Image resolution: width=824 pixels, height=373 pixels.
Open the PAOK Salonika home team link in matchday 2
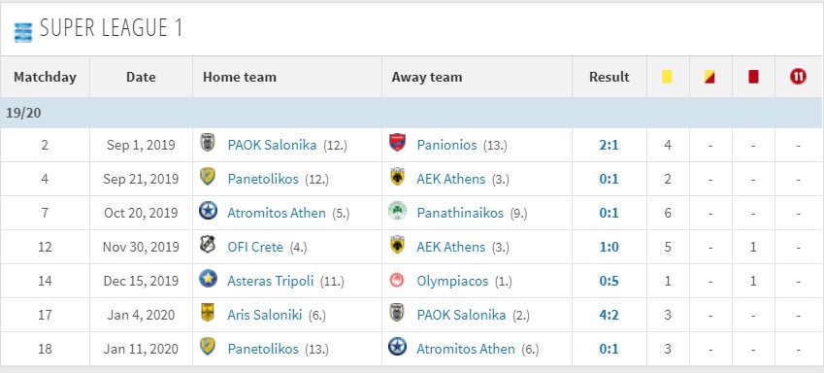[x=272, y=145]
